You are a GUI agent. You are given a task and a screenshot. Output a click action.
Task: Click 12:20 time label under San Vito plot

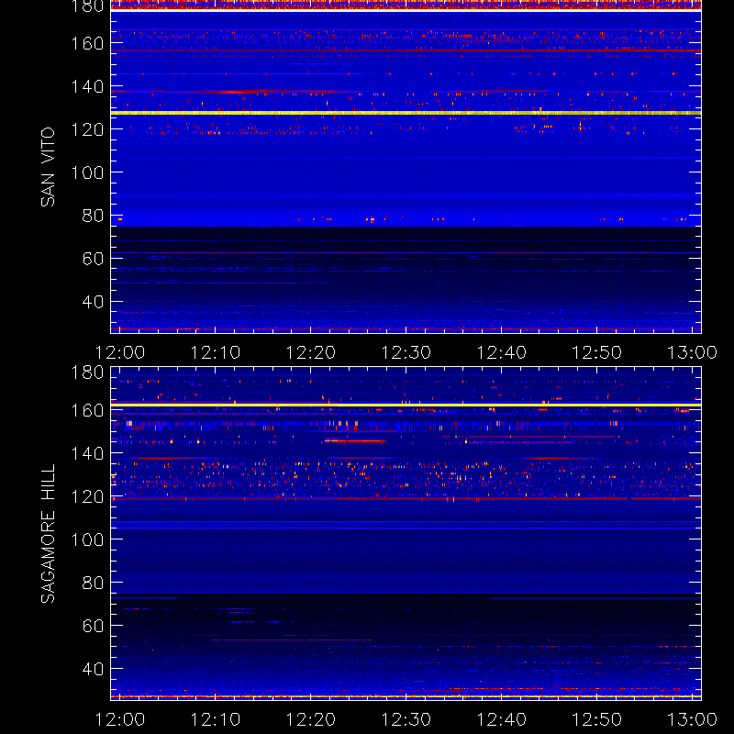click(x=311, y=352)
